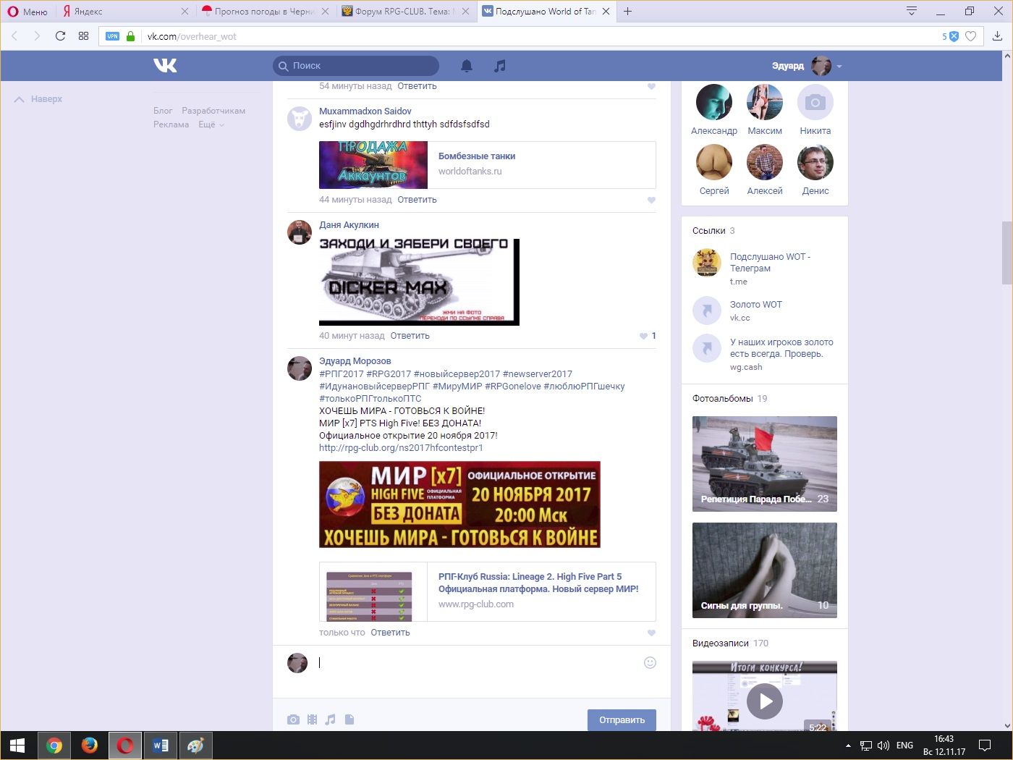1013x760 pixels.
Task: Play the Итоги конкурса video
Action: coord(764,701)
